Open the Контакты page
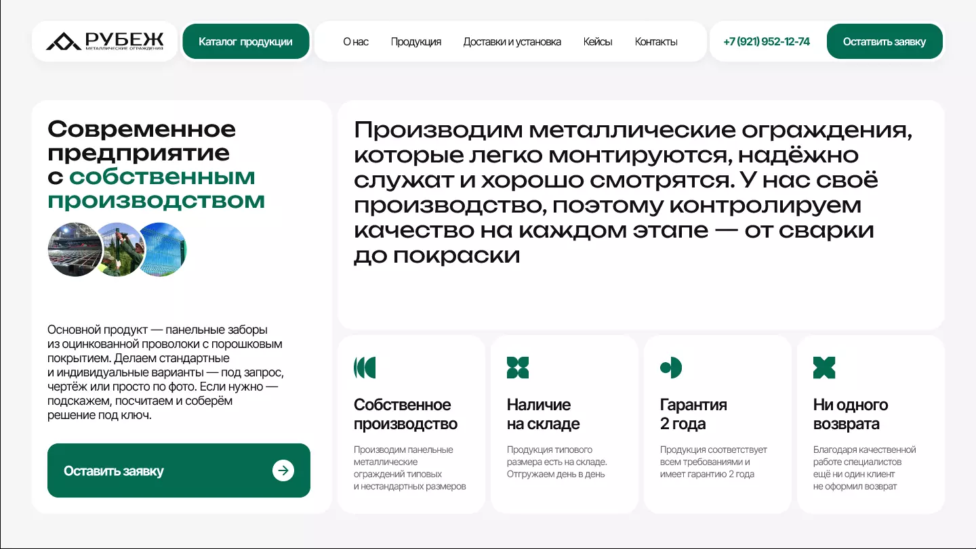This screenshot has width=976, height=549. coord(655,41)
